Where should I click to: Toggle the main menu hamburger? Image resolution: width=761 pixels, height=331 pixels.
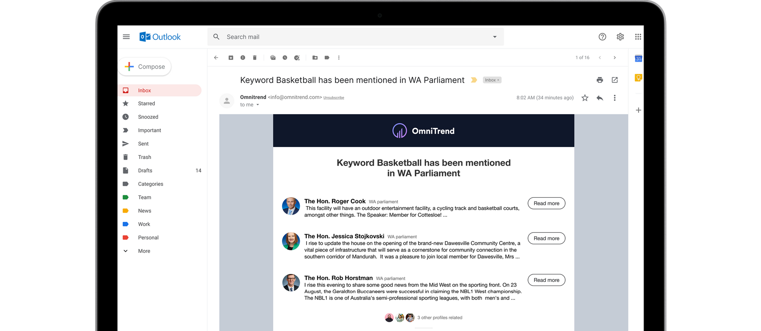(x=126, y=37)
